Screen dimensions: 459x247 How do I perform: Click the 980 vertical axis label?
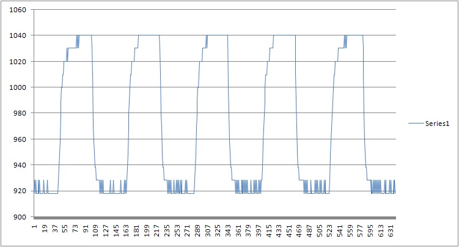[20, 114]
